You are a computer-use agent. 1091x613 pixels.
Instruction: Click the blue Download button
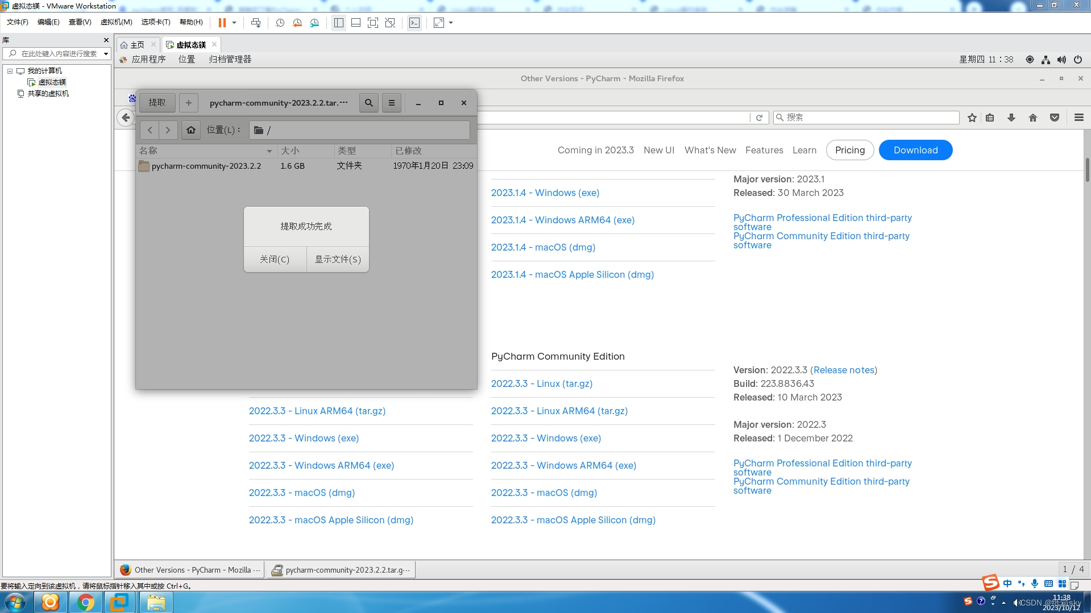pyautogui.click(x=916, y=150)
